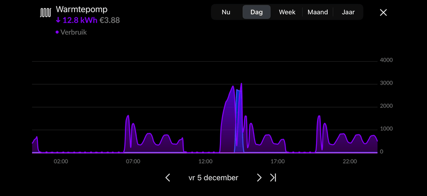Click the 4000 y-axis label
Viewport: 427px width, 196px height.
(386, 60)
